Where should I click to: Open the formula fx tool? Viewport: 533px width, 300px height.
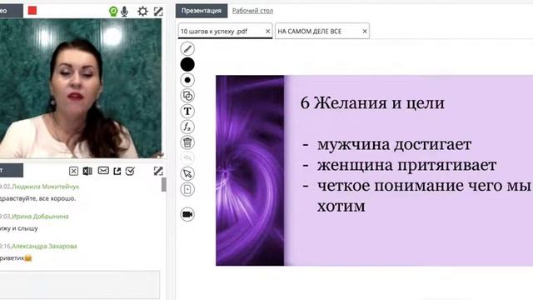pyautogui.click(x=187, y=127)
